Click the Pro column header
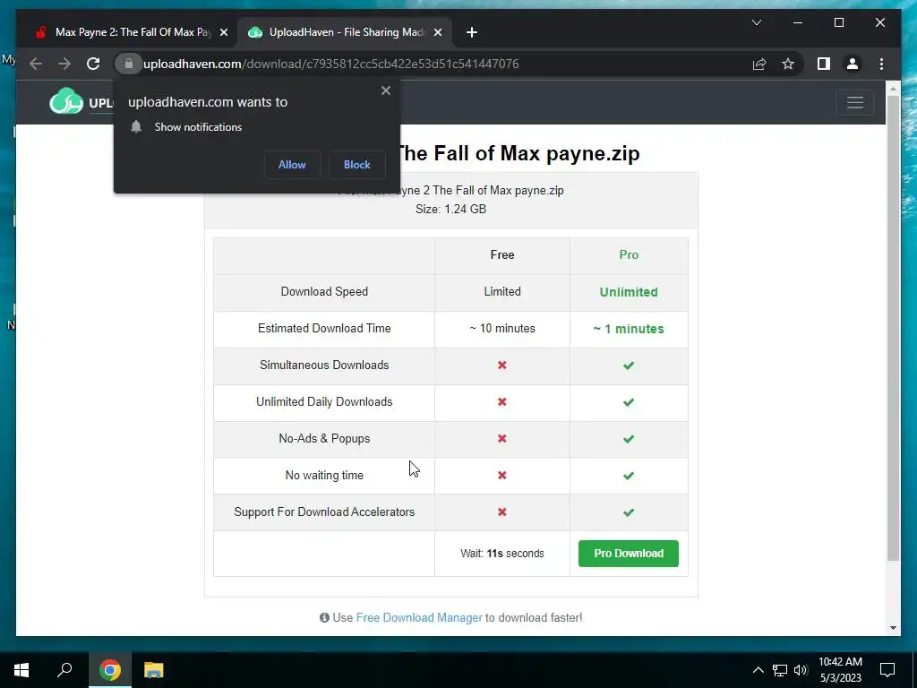Image resolution: width=917 pixels, height=688 pixels. (629, 255)
